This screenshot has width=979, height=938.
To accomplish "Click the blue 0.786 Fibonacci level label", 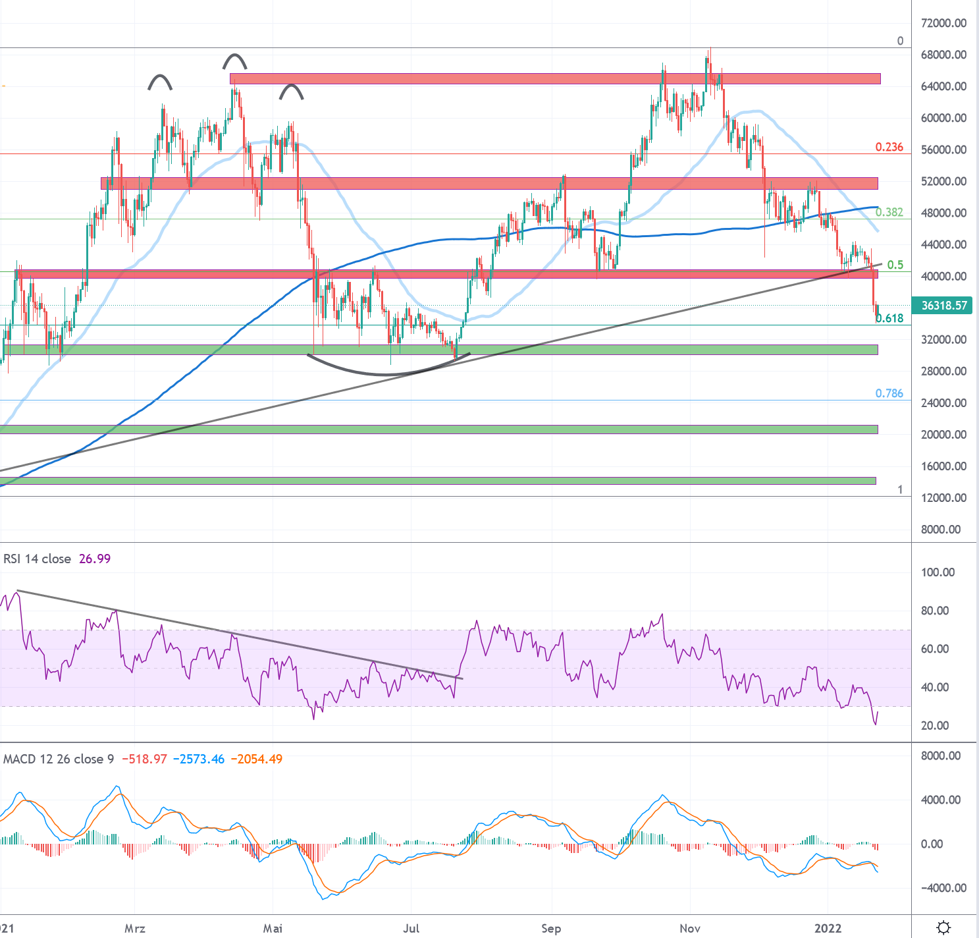I will pos(889,394).
